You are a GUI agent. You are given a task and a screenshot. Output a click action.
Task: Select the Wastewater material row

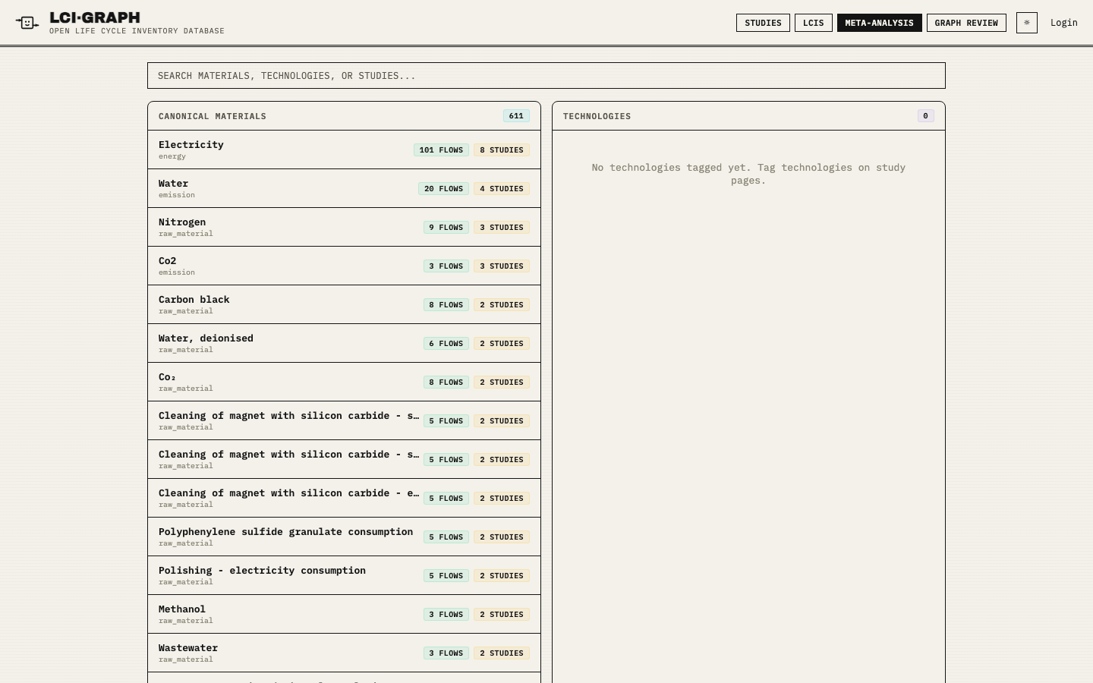(344, 653)
